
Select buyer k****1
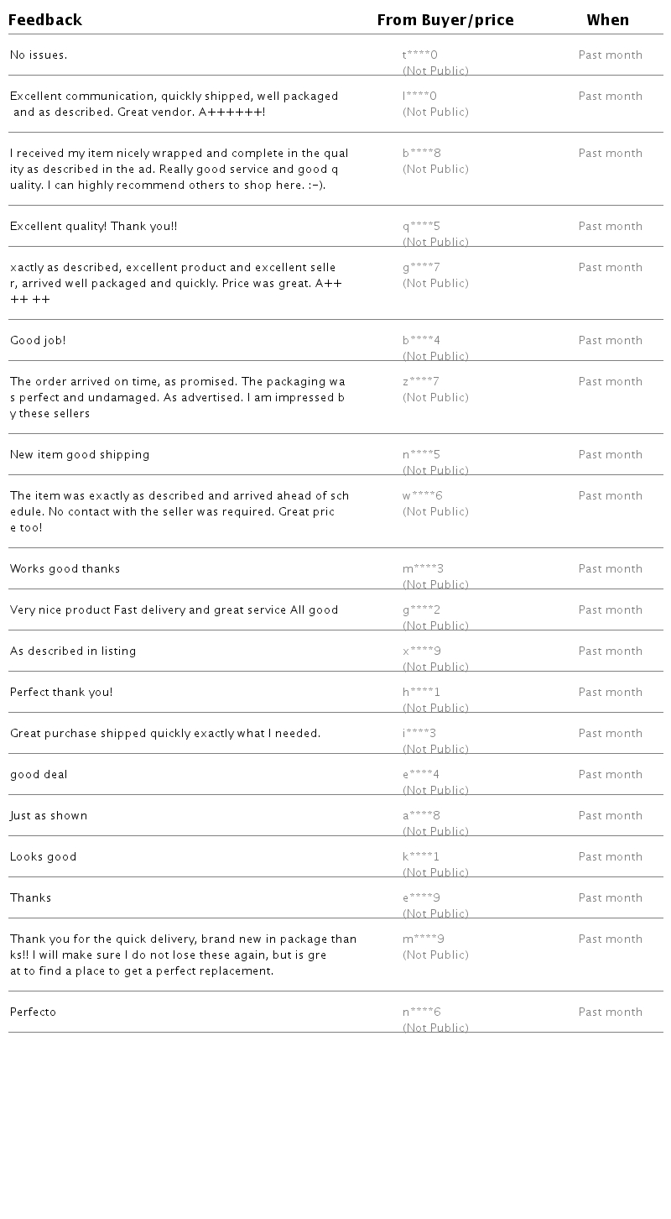(x=421, y=857)
